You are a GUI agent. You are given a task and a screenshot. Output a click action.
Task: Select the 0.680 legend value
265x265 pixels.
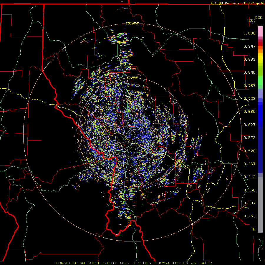249,112
